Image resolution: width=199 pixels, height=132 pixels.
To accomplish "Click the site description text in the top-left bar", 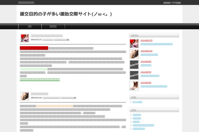I will point(26,3).
